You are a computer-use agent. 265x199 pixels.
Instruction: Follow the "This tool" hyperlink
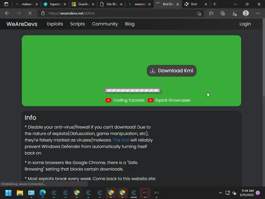[x=121, y=140]
